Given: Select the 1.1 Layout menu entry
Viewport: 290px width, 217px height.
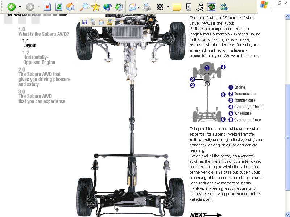Looking at the screenshot, I should click(x=29, y=43).
